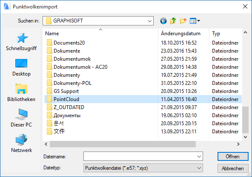This screenshot has height=177, width=252.
Task: Click the horizontal scrollbar thumb
Action: pyautogui.click(x=123, y=144)
